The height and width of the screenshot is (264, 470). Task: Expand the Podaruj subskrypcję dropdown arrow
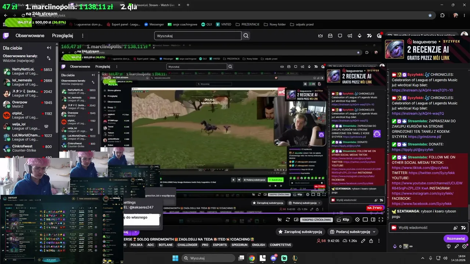click(374, 232)
